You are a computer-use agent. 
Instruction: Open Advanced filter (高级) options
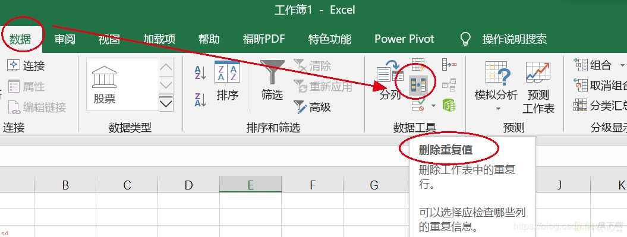312,107
